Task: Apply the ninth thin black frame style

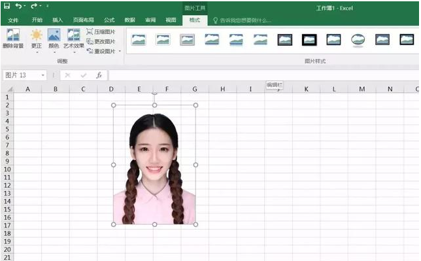Action: coord(334,40)
